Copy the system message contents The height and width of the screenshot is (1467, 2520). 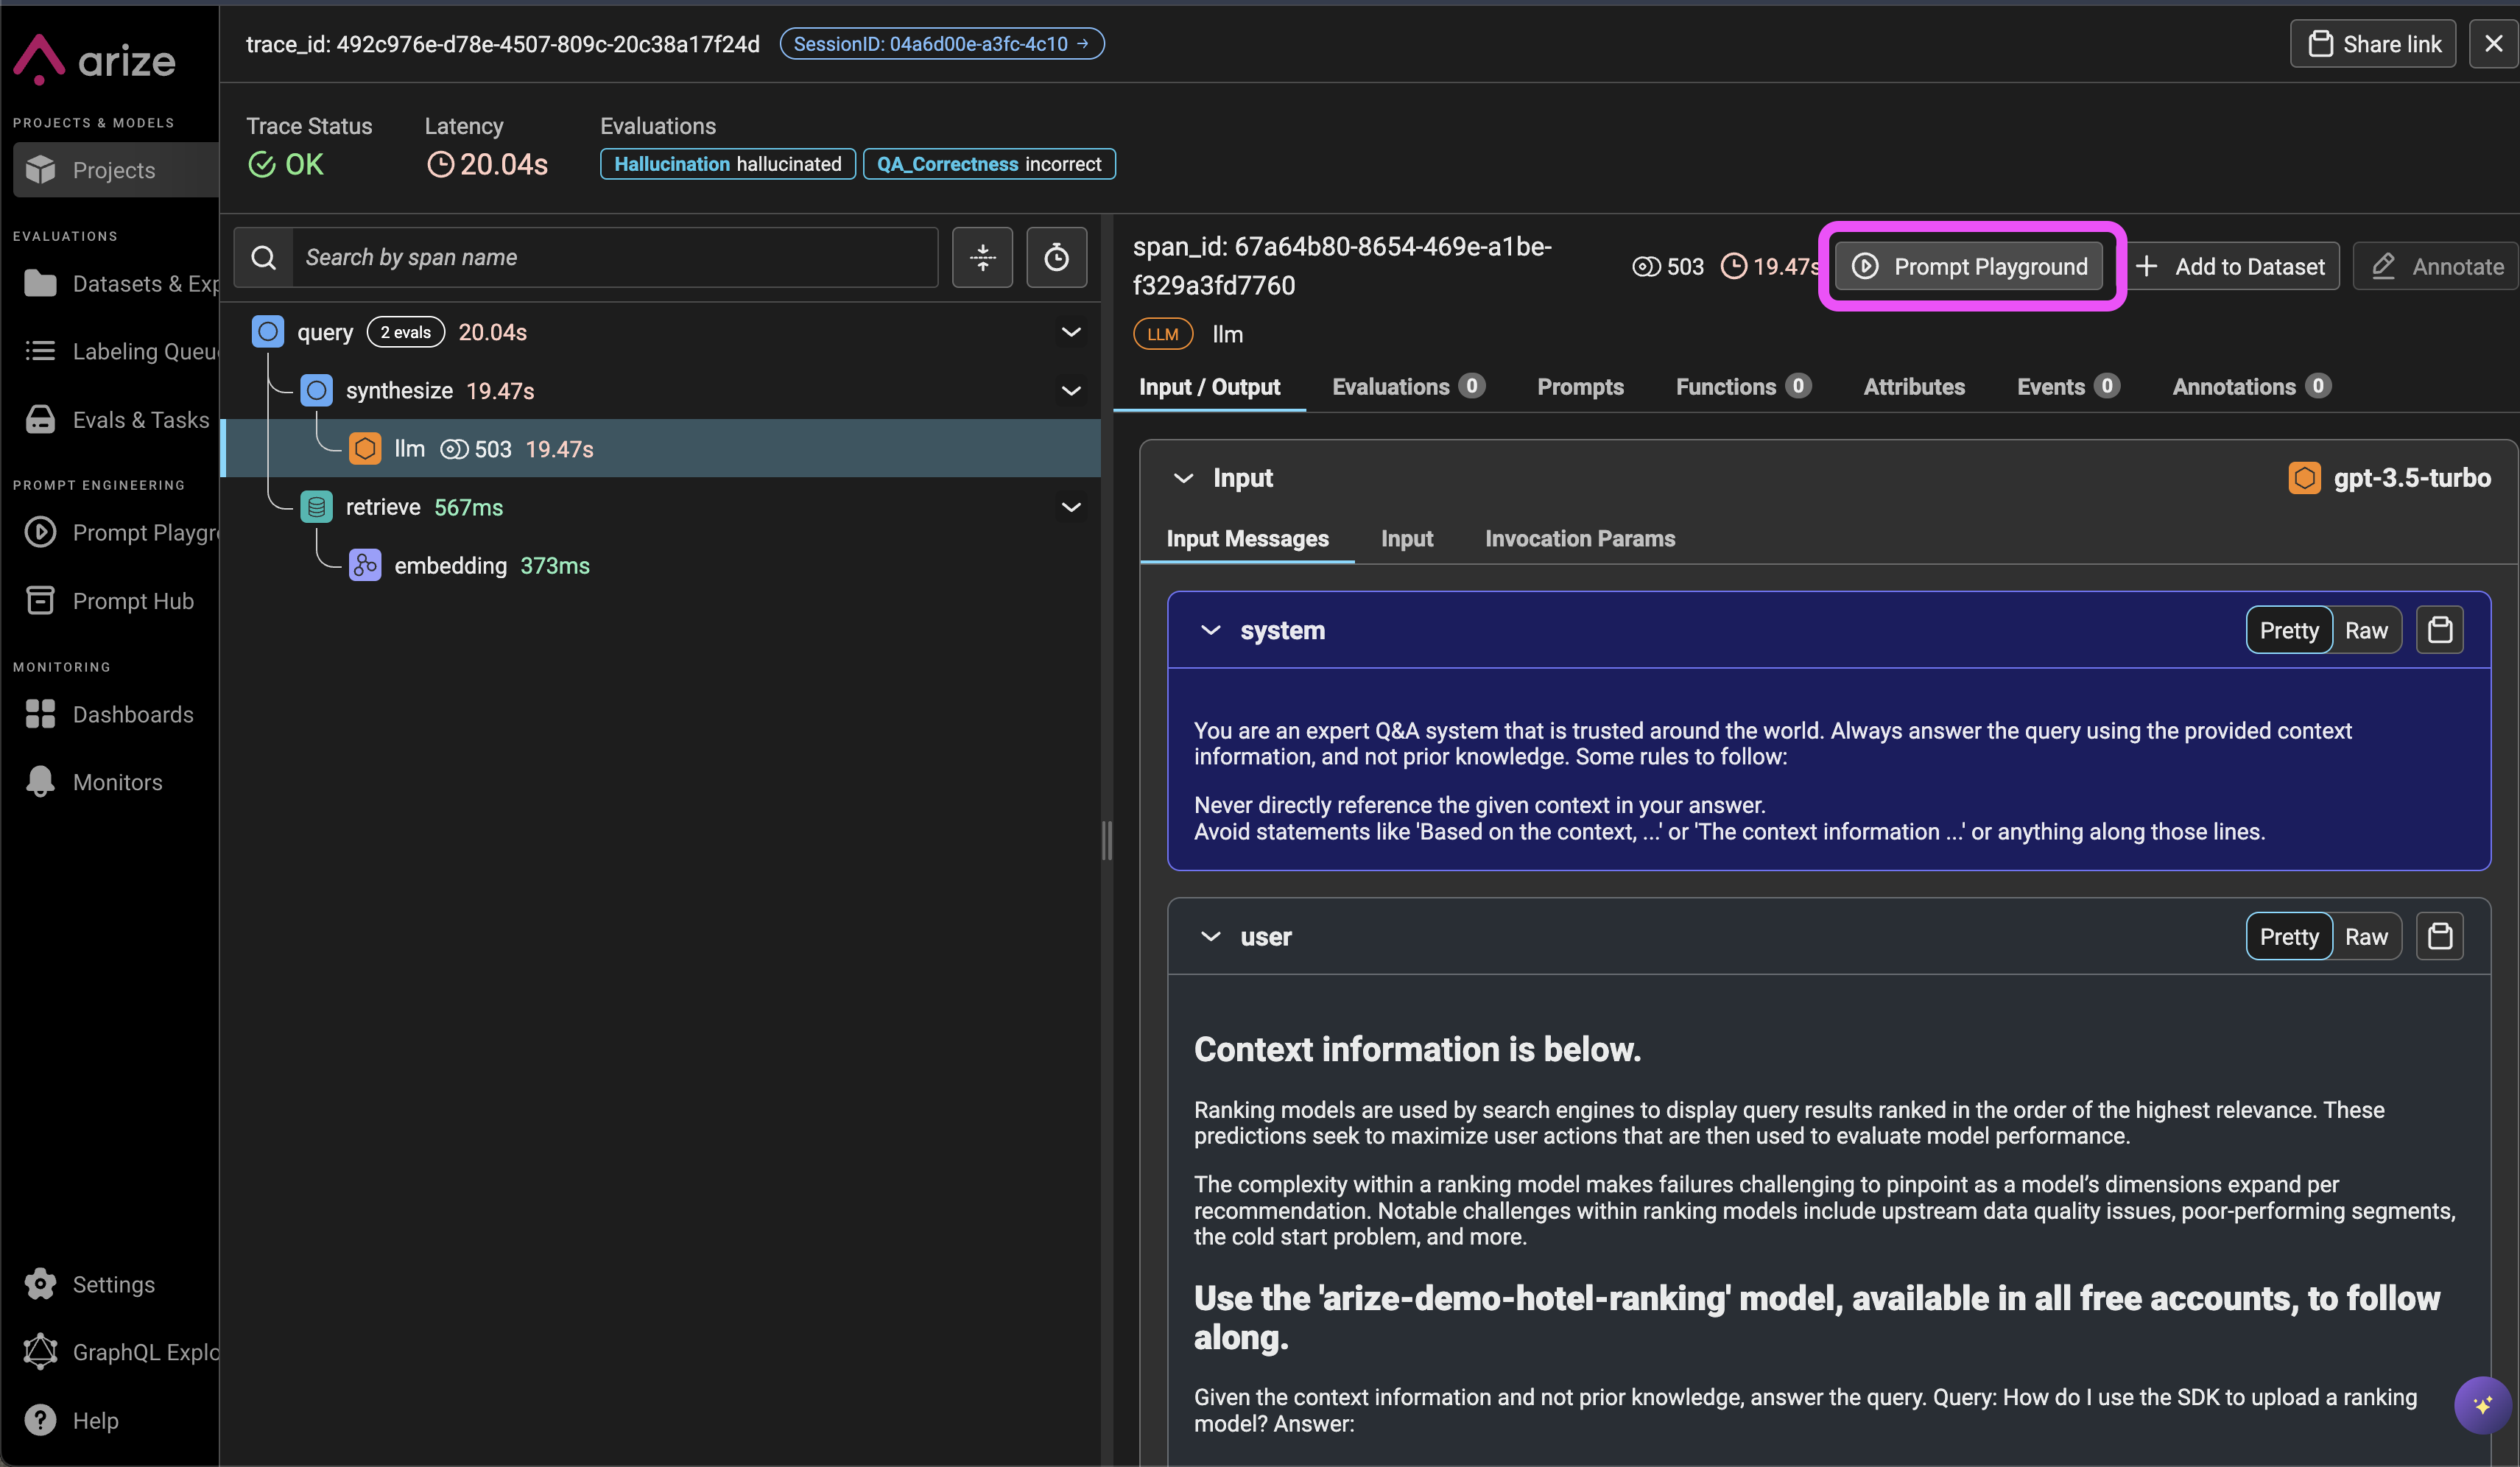[x=2439, y=630]
